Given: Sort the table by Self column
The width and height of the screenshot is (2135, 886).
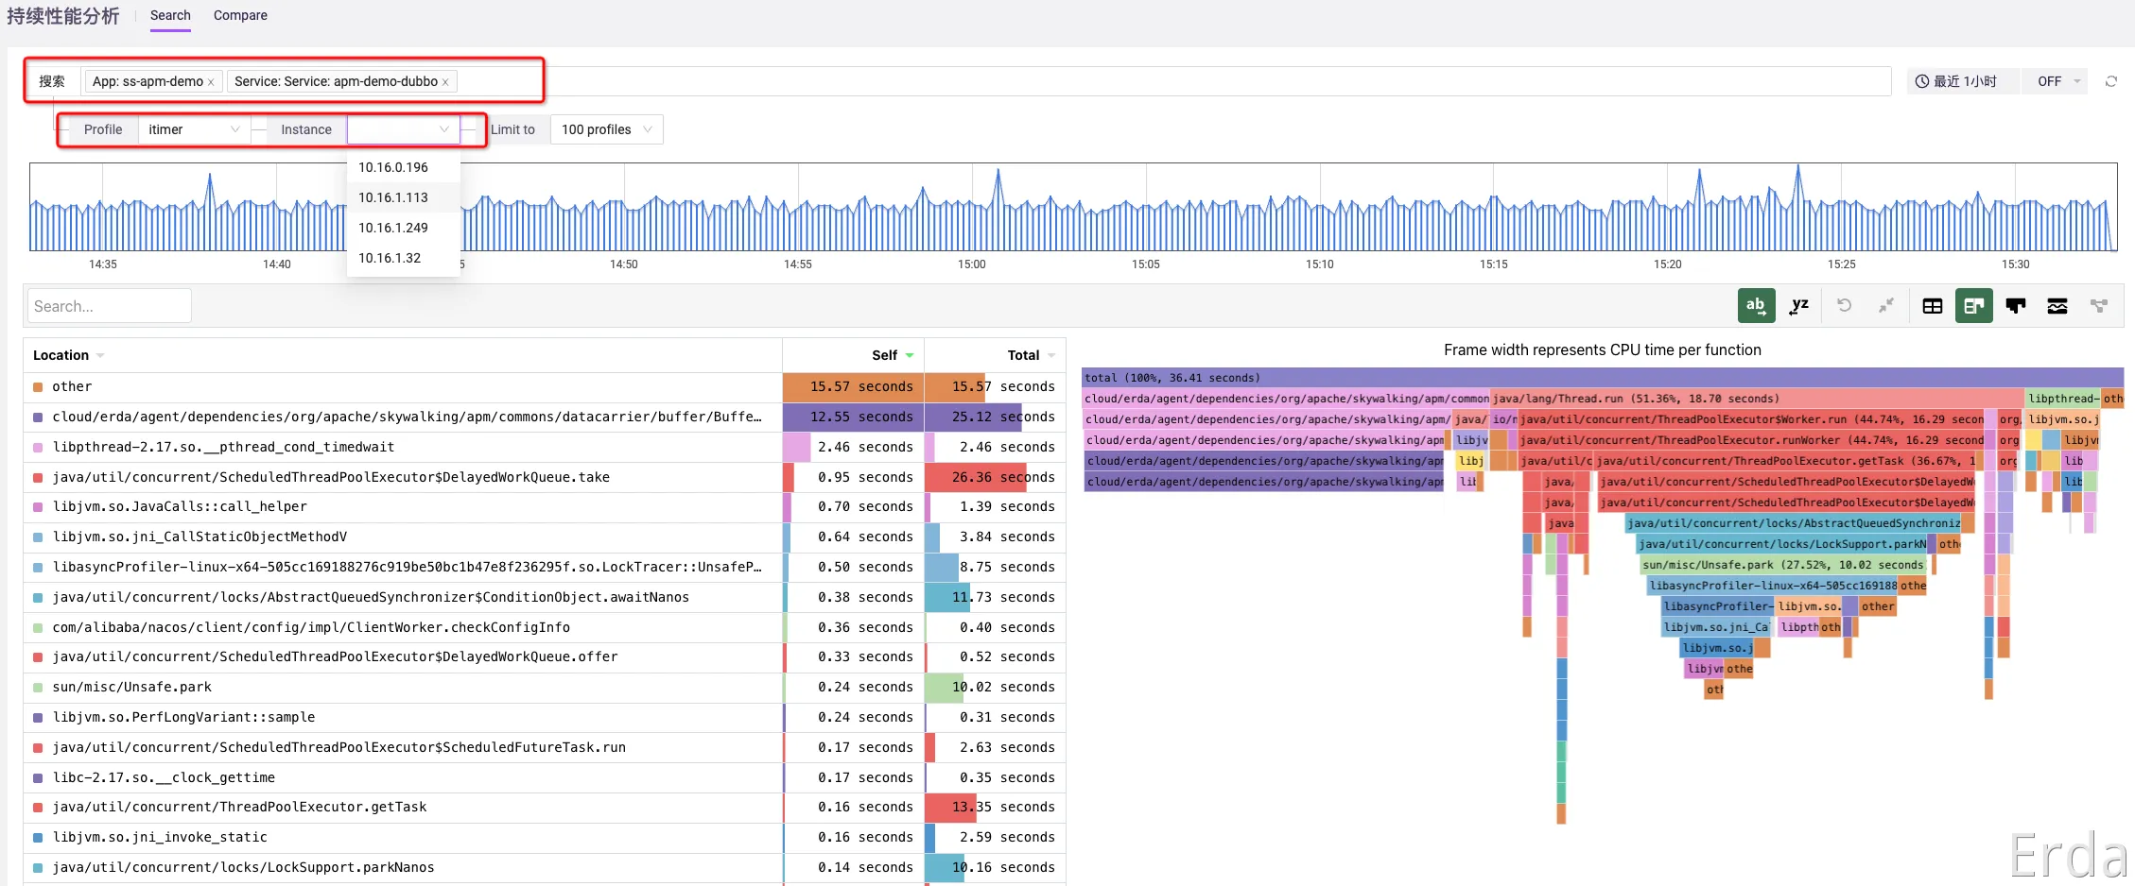Looking at the screenshot, I should (884, 355).
